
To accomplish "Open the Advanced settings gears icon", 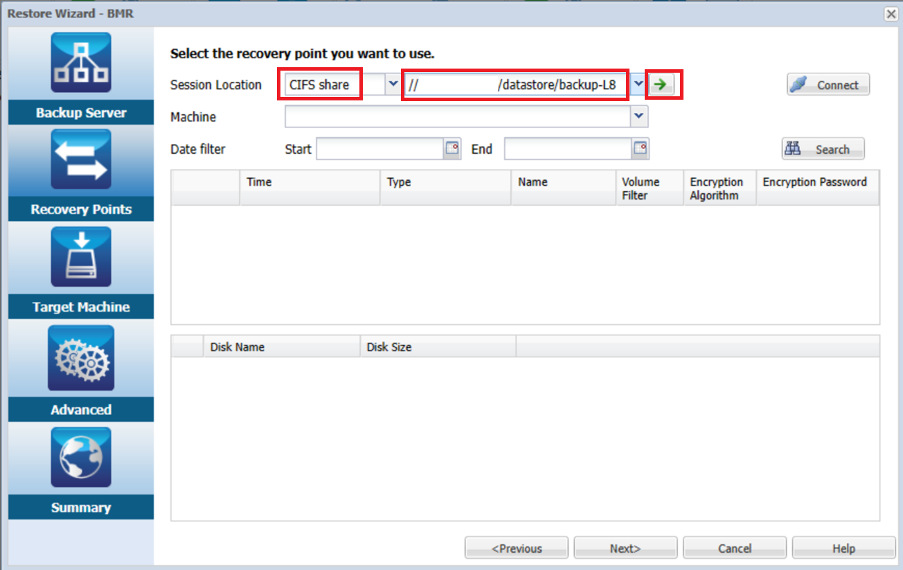I will click(81, 359).
